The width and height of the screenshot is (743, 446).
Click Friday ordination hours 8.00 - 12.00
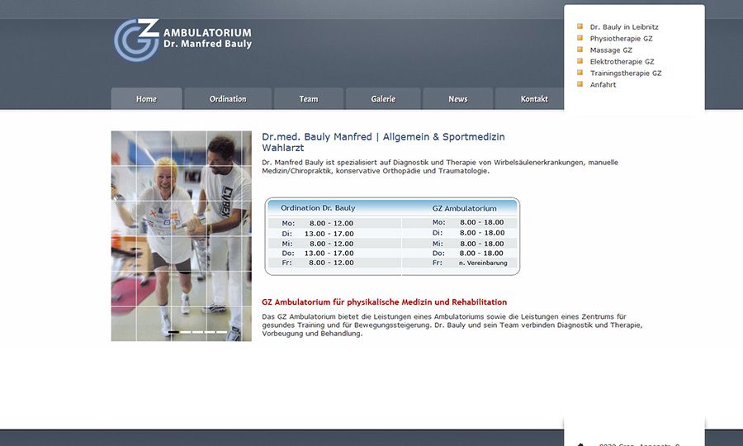point(331,263)
